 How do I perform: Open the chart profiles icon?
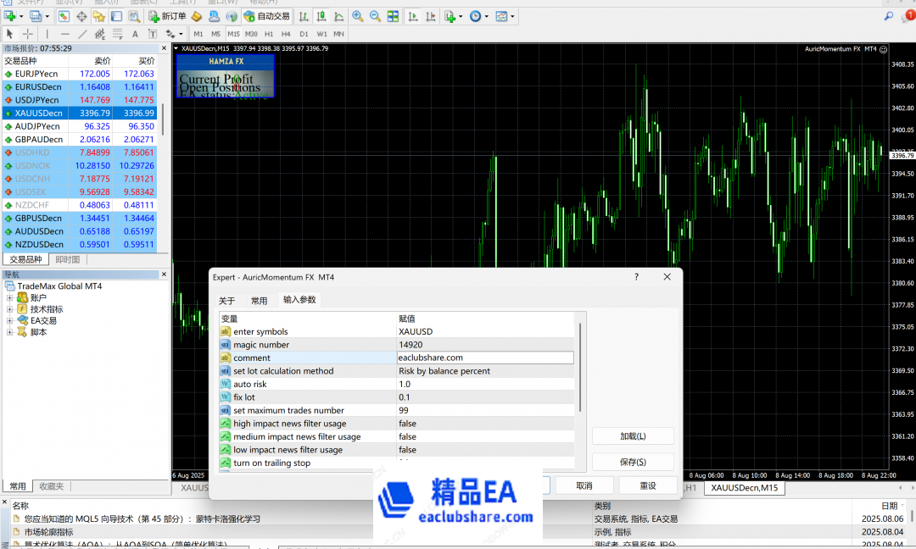[x=36, y=16]
